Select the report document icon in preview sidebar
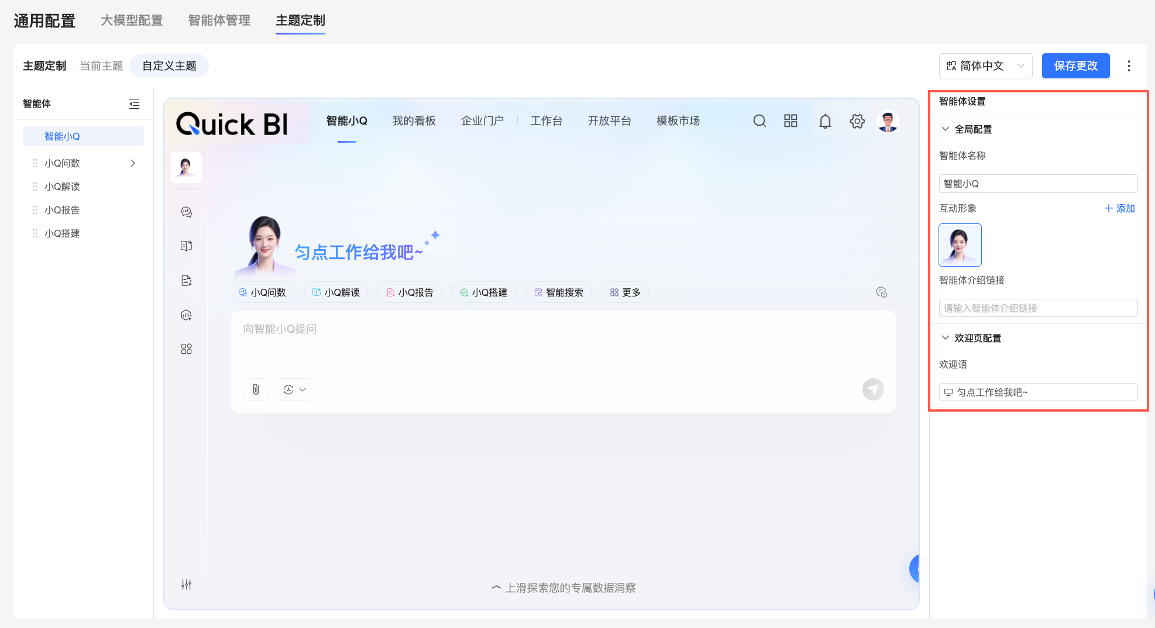The image size is (1155, 628). point(187,281)
